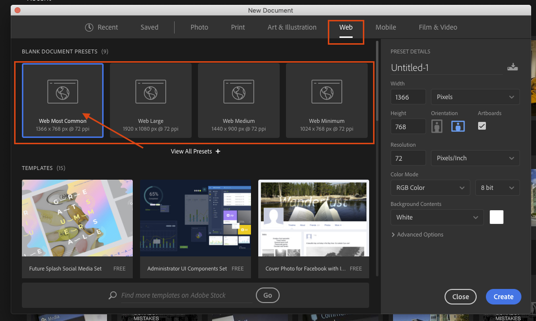Open the Future Splash Social Media Set template

(x=77, y=218)
